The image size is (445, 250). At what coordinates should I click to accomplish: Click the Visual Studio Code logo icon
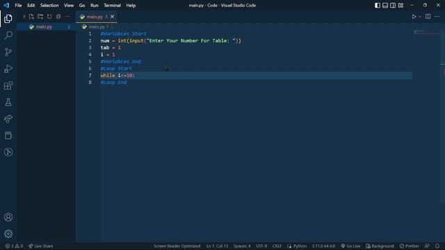pos(6,6)
